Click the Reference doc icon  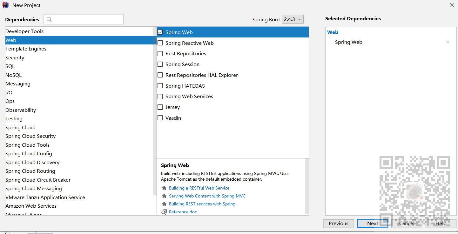point(164,212)
